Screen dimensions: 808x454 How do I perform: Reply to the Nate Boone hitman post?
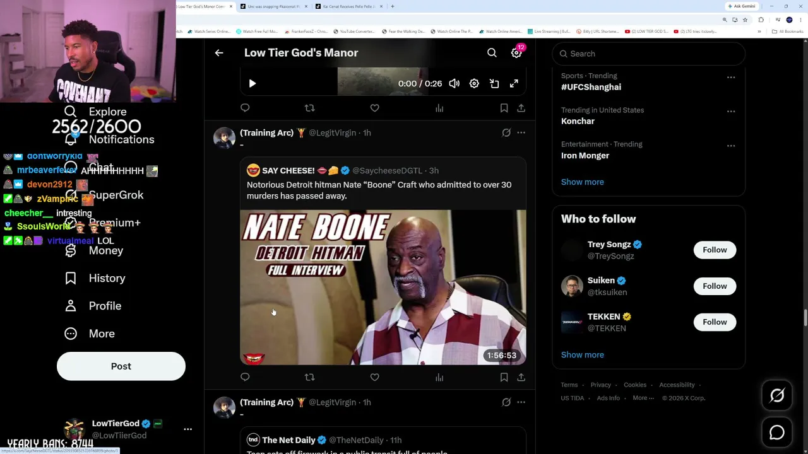tap(245, 377)
